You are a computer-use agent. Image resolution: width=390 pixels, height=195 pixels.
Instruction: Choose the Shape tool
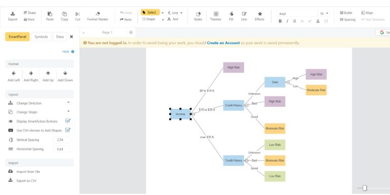click(149, 19)
